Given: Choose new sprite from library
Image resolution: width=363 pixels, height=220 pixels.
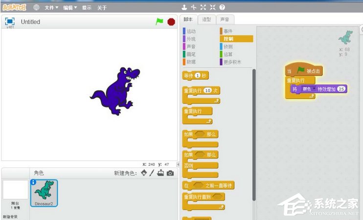Looking at the screenshot, I should (x=144, y=173).
